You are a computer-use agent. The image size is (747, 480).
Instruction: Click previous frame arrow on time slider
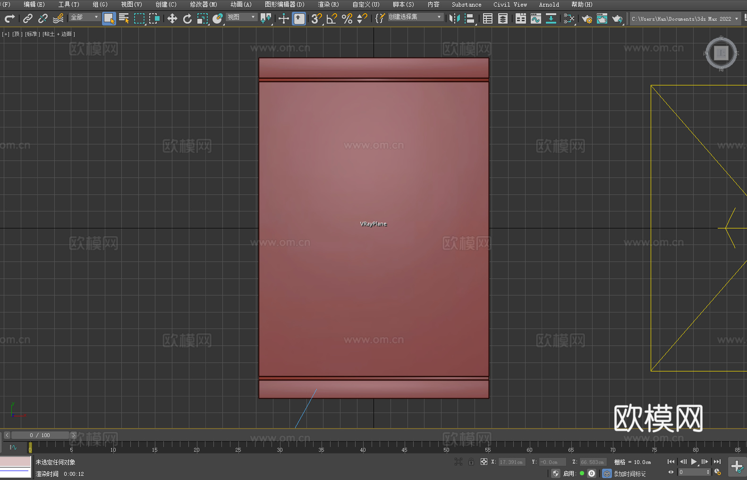tap(7, 435)
